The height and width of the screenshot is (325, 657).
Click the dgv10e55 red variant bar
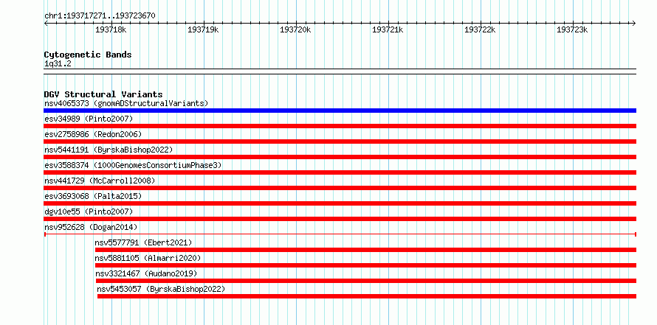pyautogui.click(x=340, y=219)
